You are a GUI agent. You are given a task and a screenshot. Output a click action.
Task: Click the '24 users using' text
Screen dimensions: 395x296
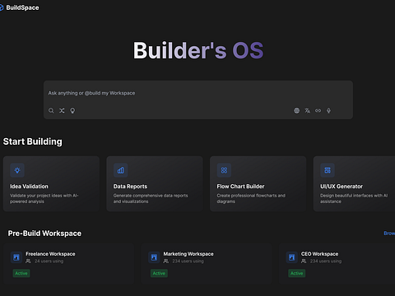(49, 261)
